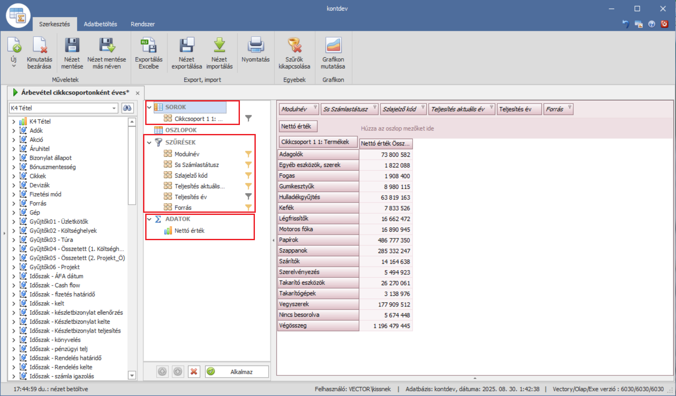This screenshot has width=676, height=396.
Task: Click Szűrők kikapcsolása filter icon
Action: (x=294, y=46)
